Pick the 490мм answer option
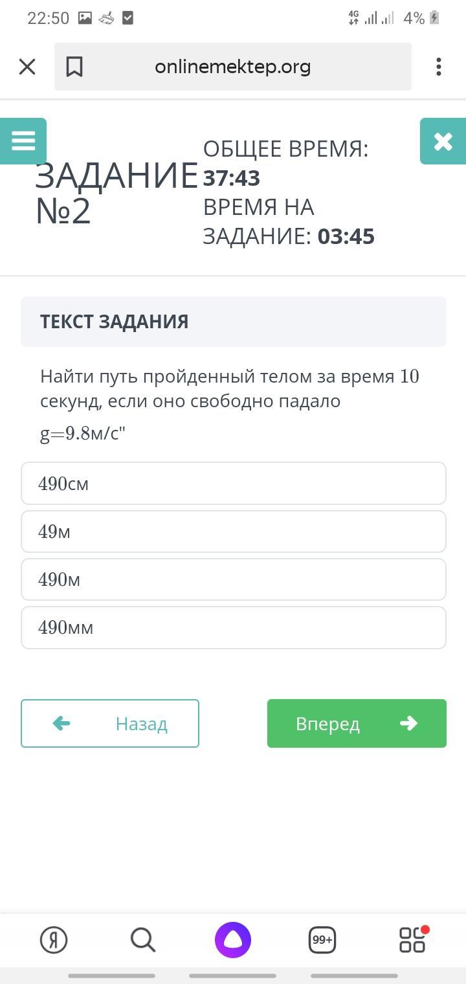This screenshot has width=466, height=984. click(x=234, y=627)
